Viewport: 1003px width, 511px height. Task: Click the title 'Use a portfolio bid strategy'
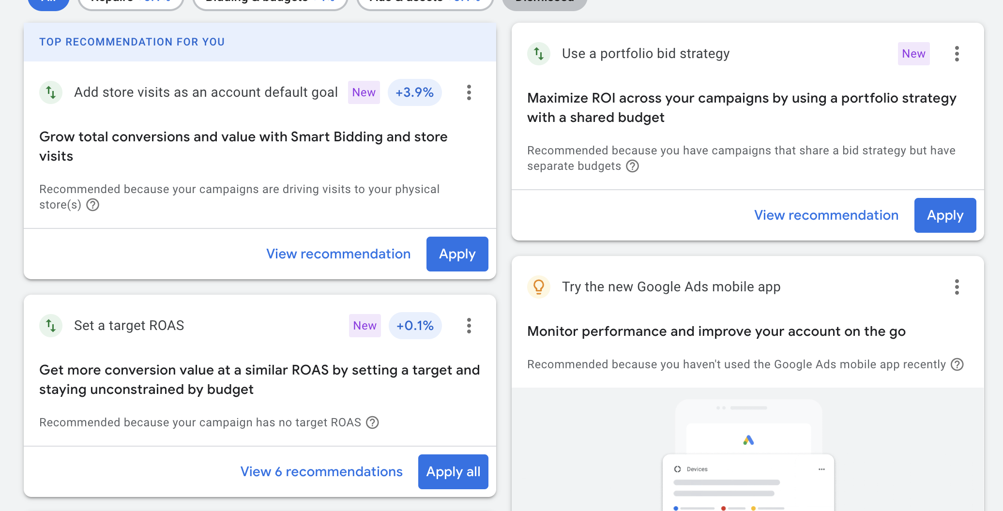pyautogui.click(x=646, y=54)
